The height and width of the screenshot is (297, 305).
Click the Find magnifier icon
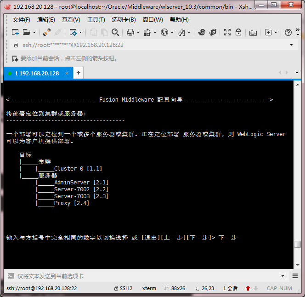pos(115,32)
